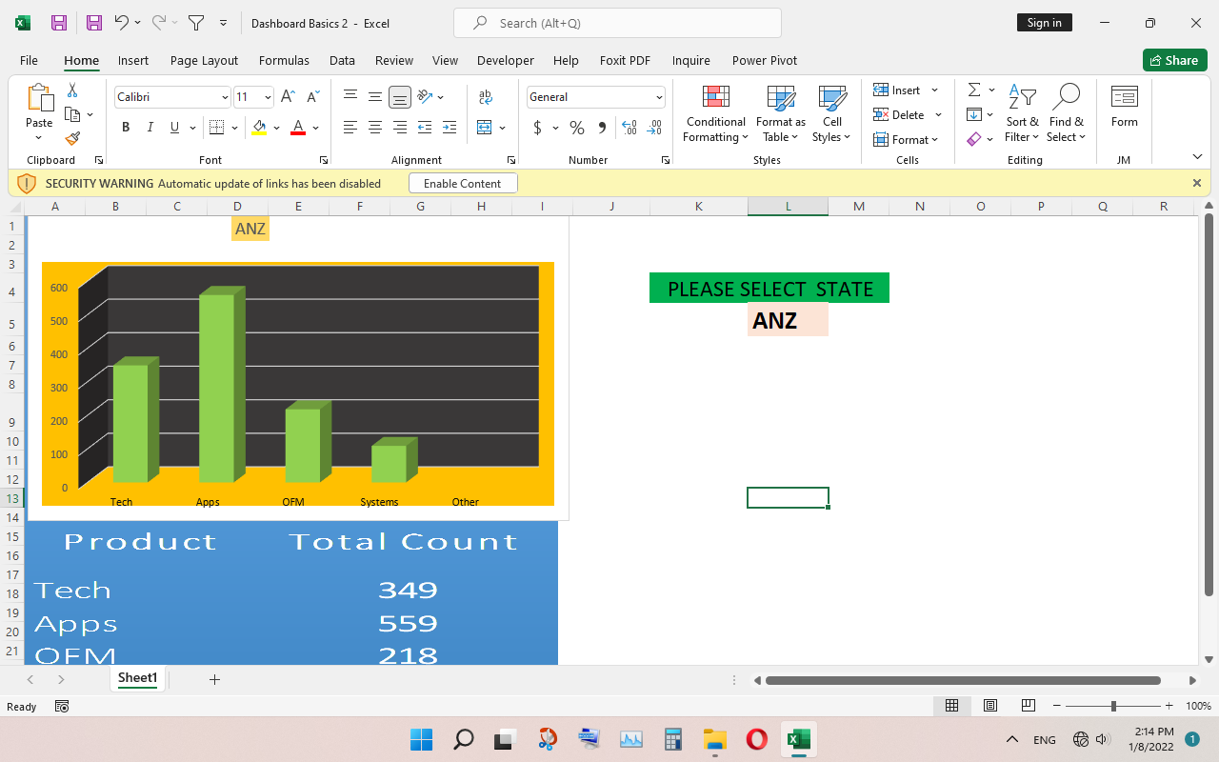Apply Percent Style to the cell
Viewport: 1219px width, 762px height.
(576, 127)
